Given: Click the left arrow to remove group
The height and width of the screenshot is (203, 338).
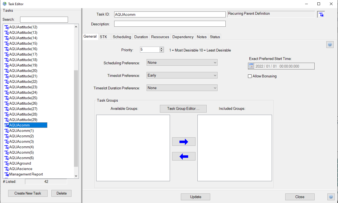Looking at the screenshot, I should [x=184, y=156].
